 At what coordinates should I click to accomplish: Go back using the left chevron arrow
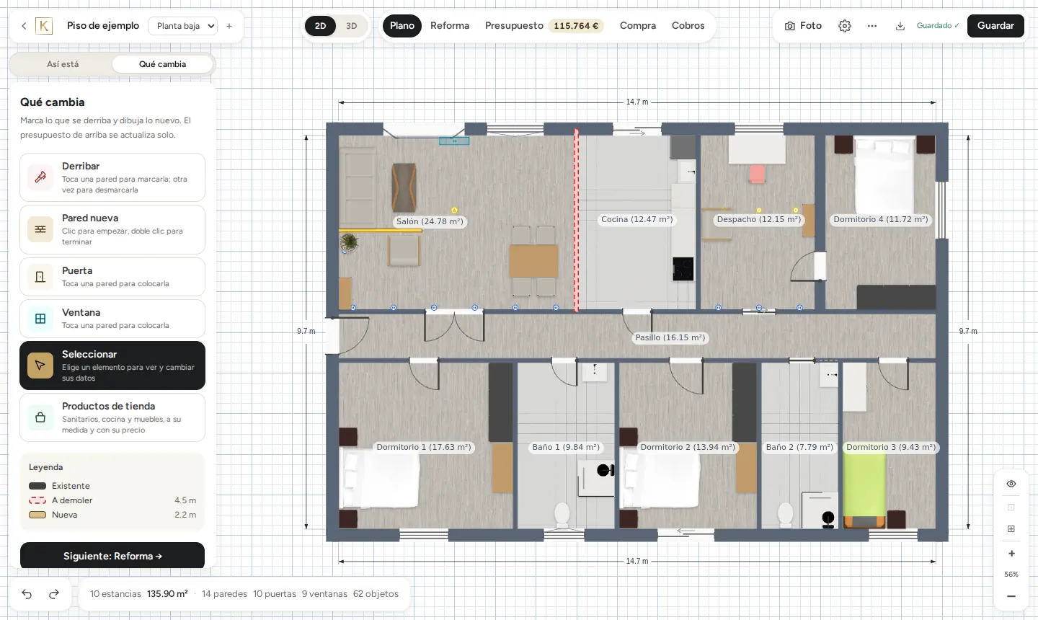[24, 26]
